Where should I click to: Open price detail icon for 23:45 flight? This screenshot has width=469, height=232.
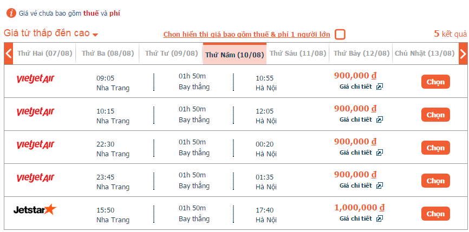coord(380,185)
